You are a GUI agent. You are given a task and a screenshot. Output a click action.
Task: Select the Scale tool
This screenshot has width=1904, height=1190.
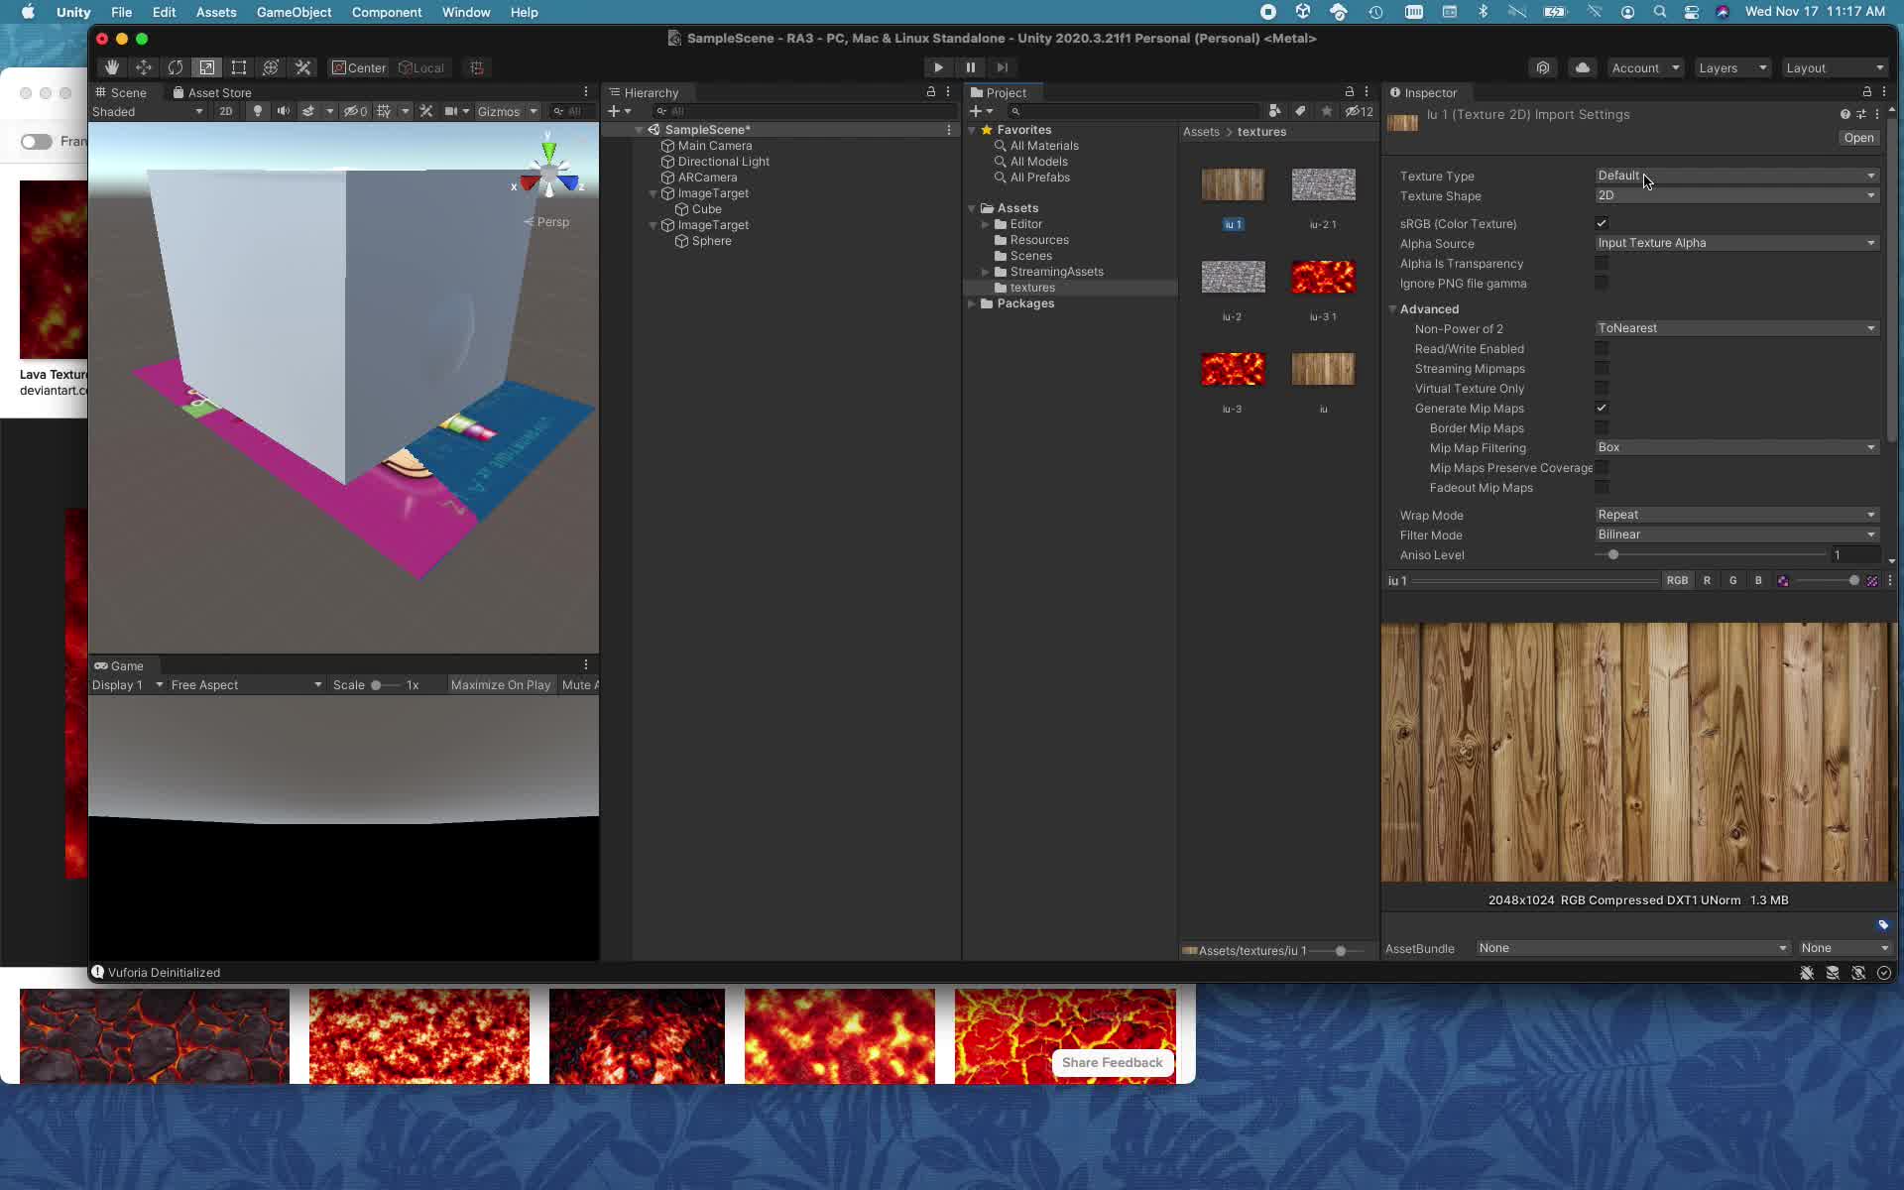point(207,67)
